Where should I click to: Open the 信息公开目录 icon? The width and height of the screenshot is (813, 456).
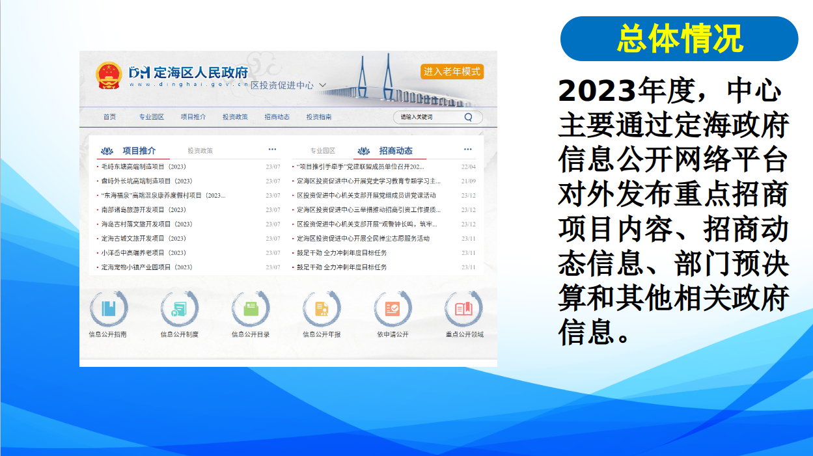tap(251, 310)
